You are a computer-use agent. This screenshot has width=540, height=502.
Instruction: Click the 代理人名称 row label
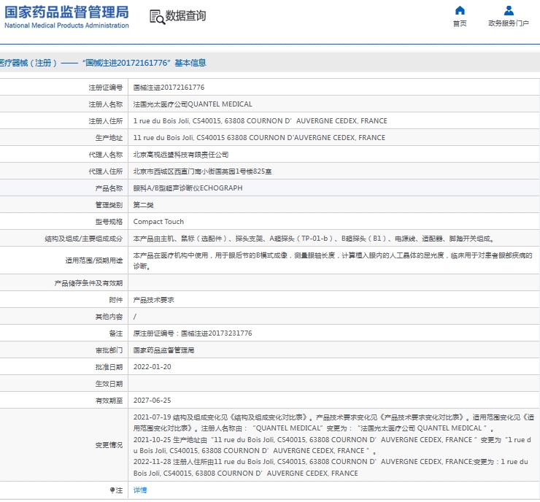point(105,155)
